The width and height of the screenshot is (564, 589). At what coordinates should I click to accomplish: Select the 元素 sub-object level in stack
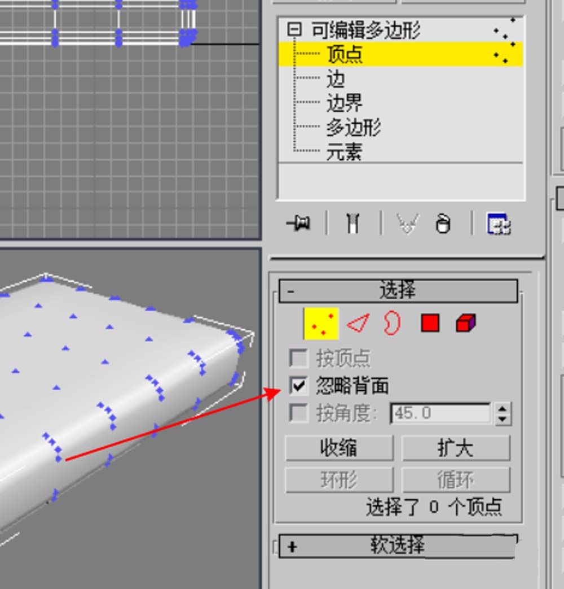[345, 151]
